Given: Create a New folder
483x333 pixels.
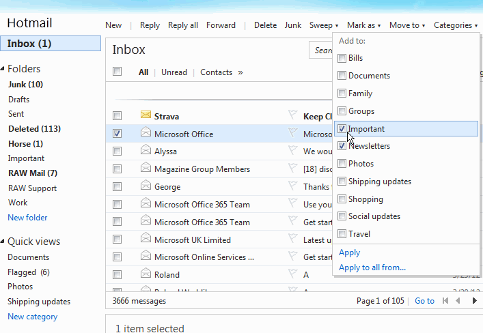Looking at the screenshot, I should pos(27,218).
